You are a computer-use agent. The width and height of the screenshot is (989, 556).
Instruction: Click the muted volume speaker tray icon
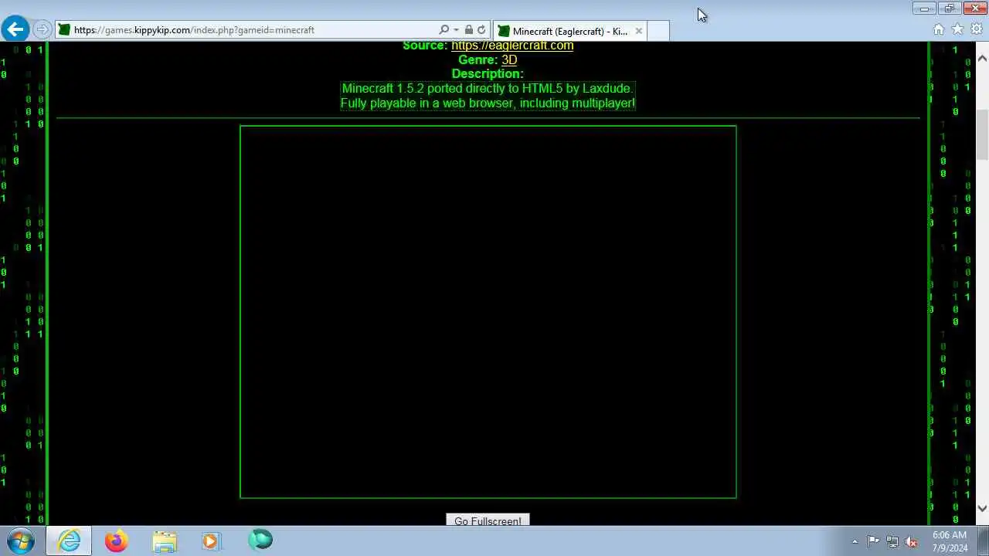(x=911, y=541)
